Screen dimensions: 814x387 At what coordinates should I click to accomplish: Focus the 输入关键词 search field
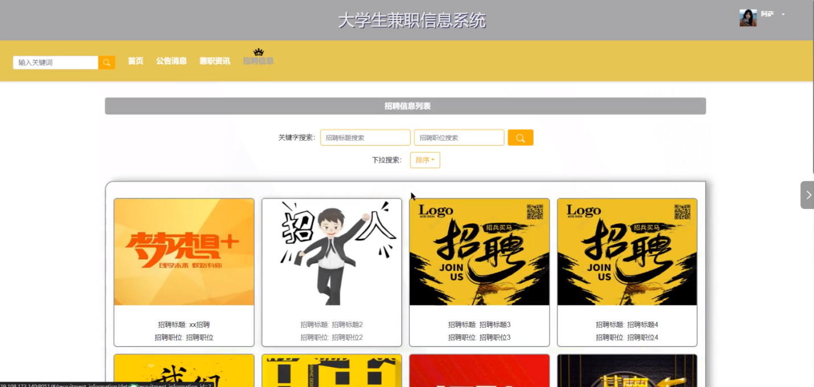[x=56, y=63]
